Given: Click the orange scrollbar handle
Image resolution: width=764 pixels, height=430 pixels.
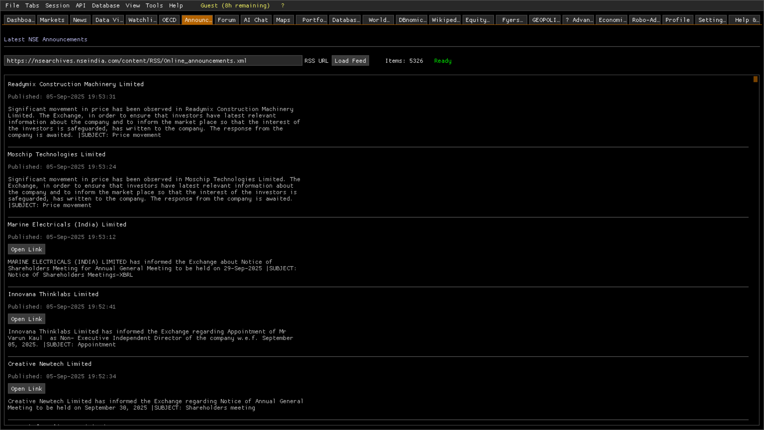Looking at the screenshot, I should click(x=755, y=80).
